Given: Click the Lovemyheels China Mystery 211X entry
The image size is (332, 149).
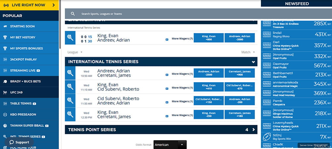Looking at the screenshot, I should [296, 126].
